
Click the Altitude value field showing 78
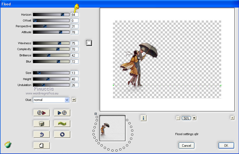[75, 32]
